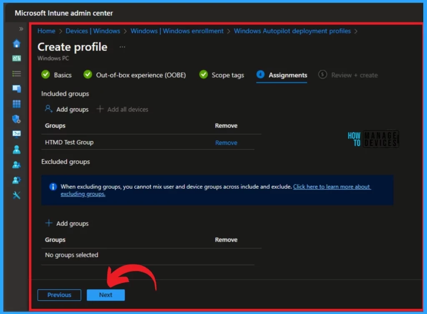Click the Included groups heading
This screenshot has width=427, height=314.
[x=65, y=94]
